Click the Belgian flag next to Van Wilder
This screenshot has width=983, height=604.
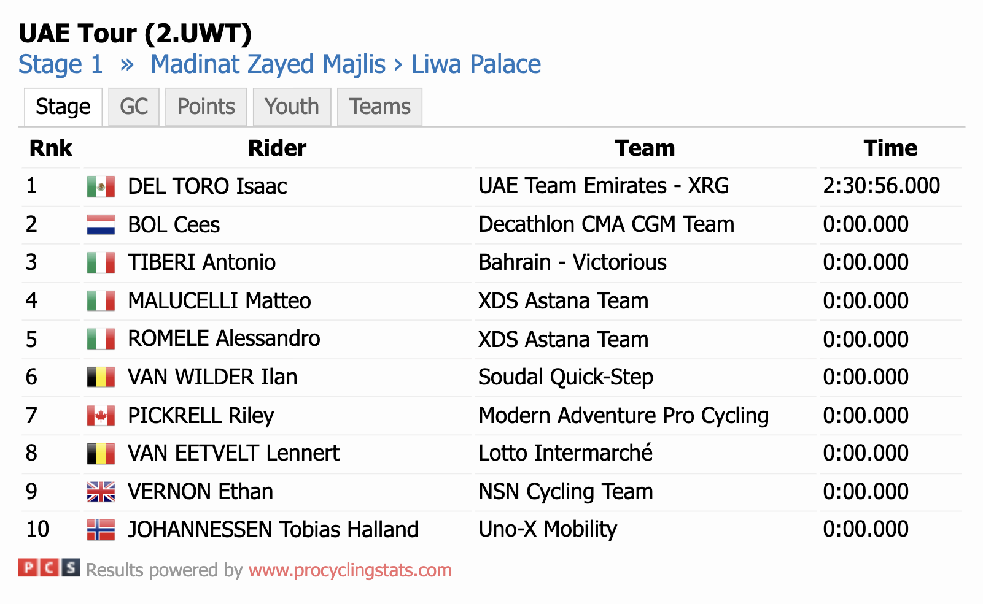[101, 377]
